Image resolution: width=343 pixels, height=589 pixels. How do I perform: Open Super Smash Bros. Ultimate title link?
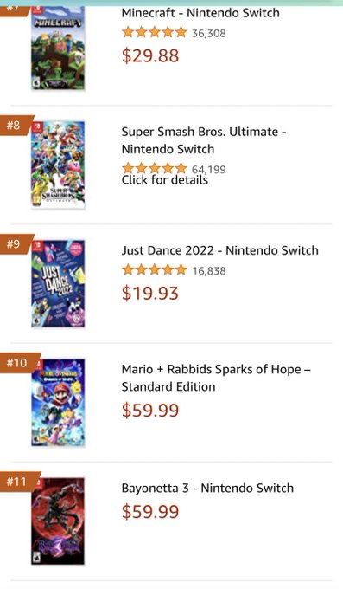pyautogui.click(x=204, y=140)
